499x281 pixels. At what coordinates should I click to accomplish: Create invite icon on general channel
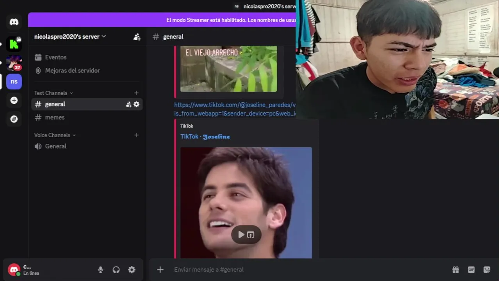tap(128, 104)
